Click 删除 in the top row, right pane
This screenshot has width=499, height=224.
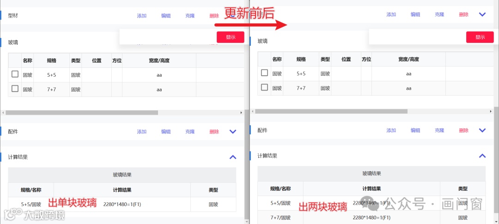coord(464,15)
